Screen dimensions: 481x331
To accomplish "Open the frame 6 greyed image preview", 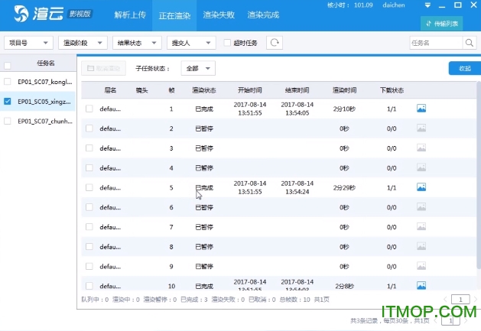I will coord(421,206).
